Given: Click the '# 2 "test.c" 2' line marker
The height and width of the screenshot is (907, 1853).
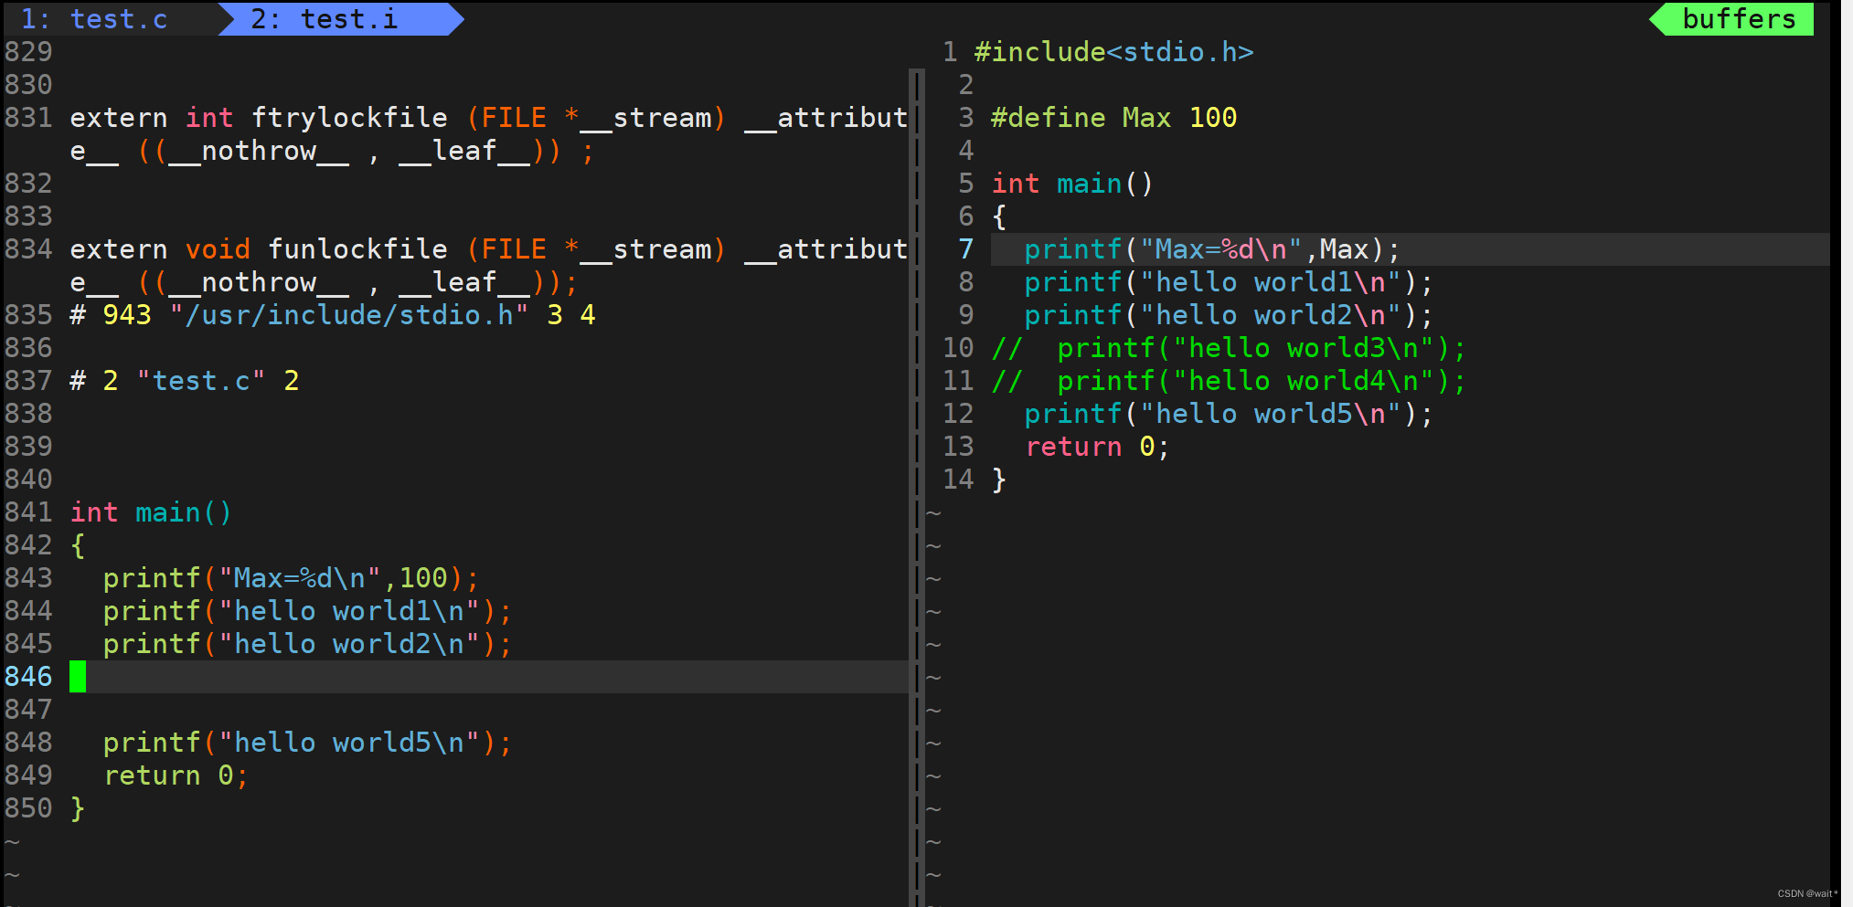Looking at the screenshot, I should (x=185, y=381).
